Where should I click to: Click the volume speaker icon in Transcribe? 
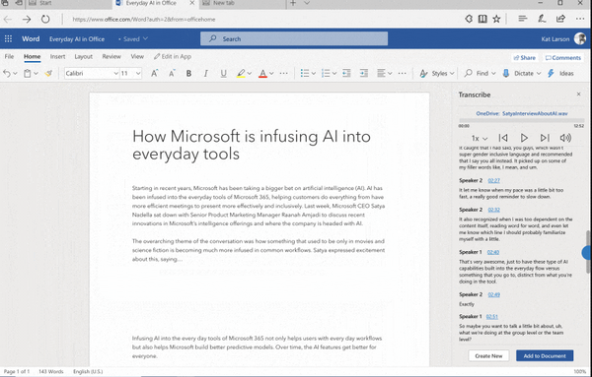coord(565,138)
